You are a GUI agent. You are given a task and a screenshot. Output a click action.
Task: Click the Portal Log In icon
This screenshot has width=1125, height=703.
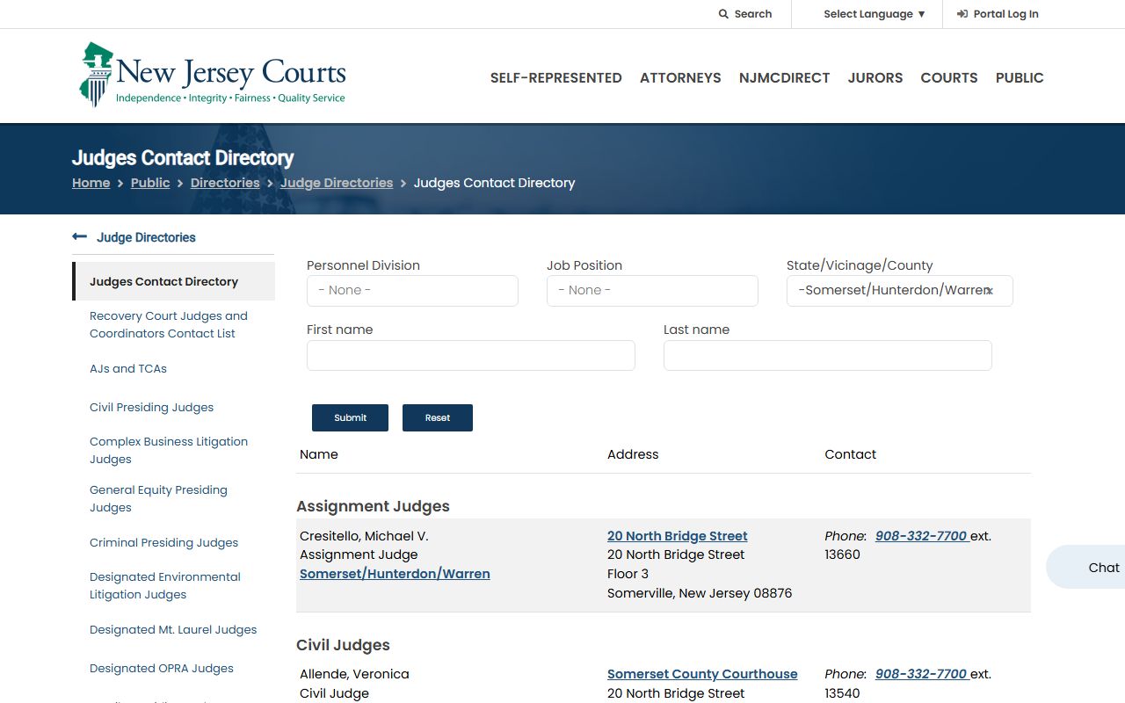tap(962, 14)
